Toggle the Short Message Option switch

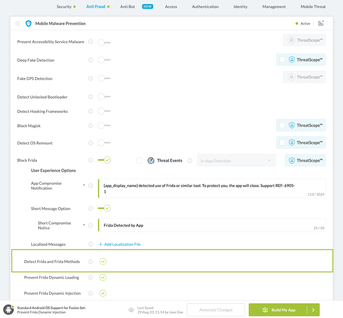(x=104, y=208)
